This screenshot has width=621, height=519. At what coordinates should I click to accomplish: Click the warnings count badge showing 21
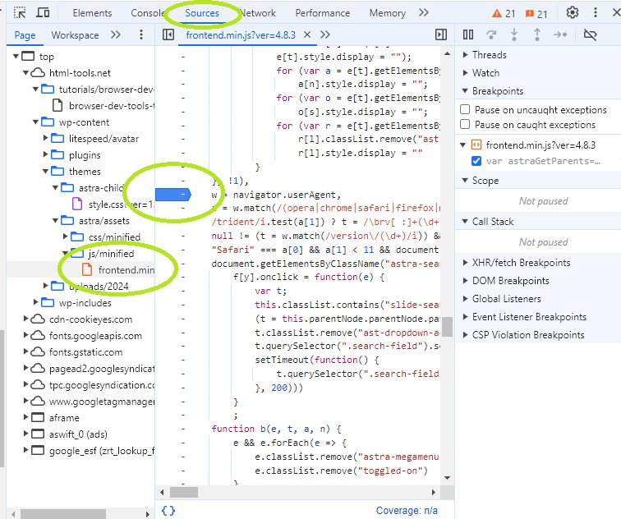[x=504, y=13]
